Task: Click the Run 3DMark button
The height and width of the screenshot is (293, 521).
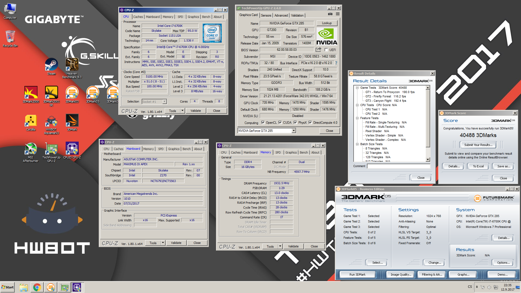Action: [x=357, y=275]
